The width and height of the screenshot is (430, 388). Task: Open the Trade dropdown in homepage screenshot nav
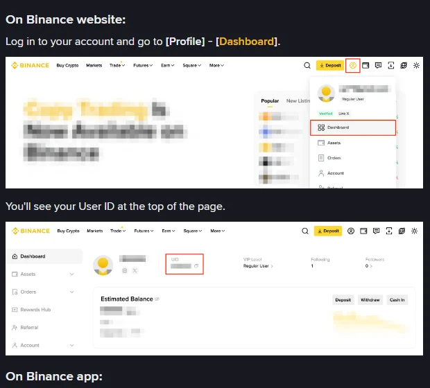point(117,66)
